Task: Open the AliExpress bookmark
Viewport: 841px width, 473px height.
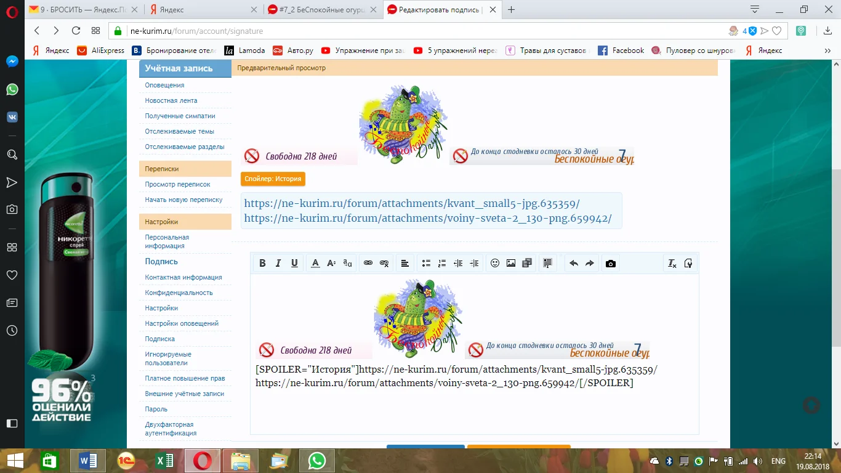Action: pyautogui.click(x=101, y=51)
